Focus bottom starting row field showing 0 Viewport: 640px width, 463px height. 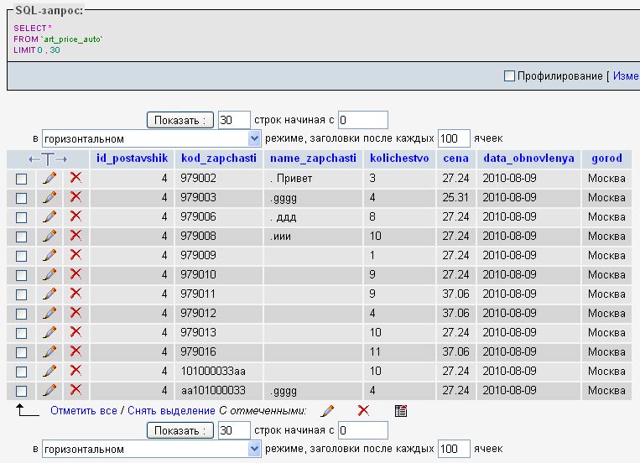(x=363, y=430)
